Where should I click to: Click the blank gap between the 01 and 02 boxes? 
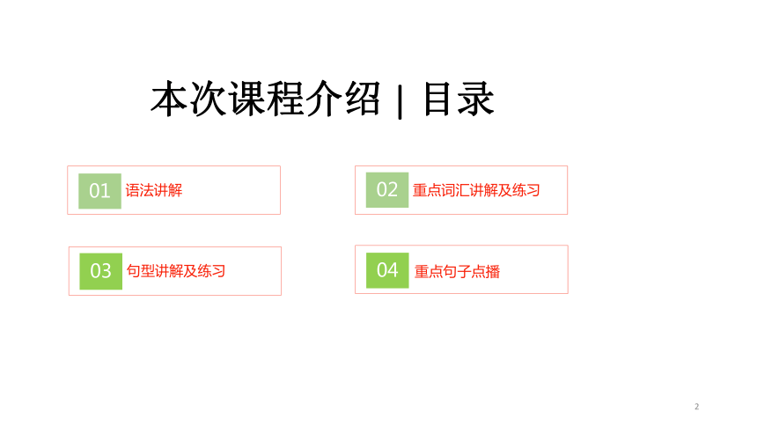click(x=318, y=190)
